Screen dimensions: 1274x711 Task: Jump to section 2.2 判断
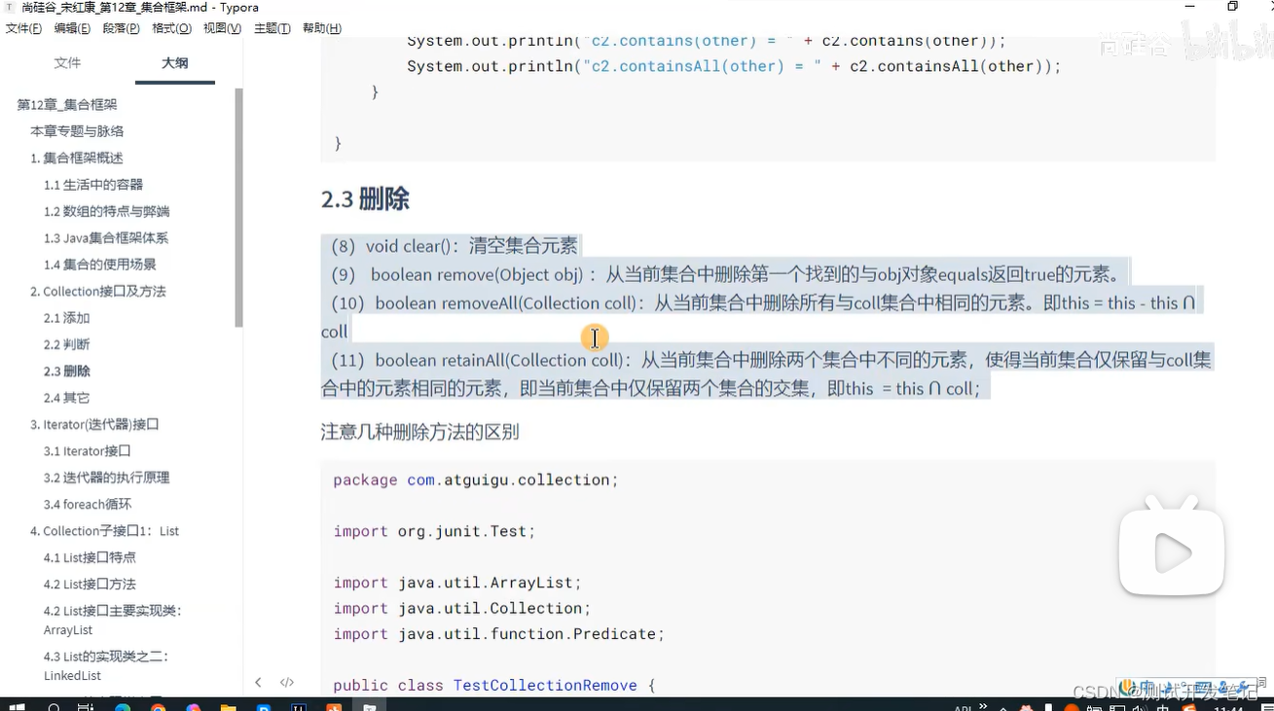[x=67, y=344]
